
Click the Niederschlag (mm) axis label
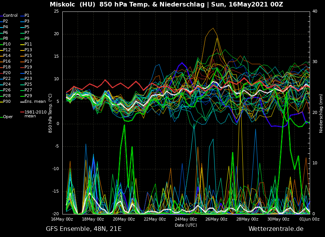321,113
